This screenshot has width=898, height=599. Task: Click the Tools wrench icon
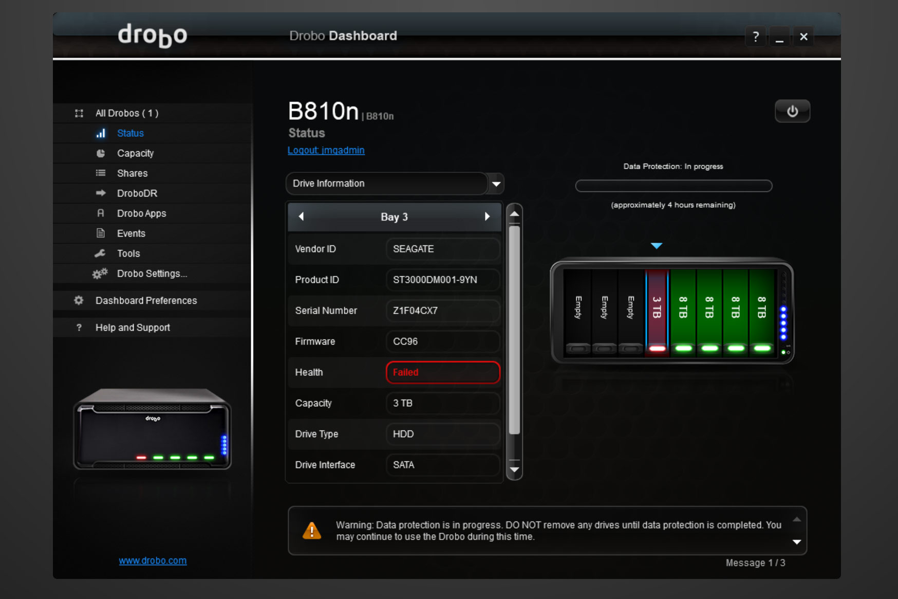(x=100, y=253)
